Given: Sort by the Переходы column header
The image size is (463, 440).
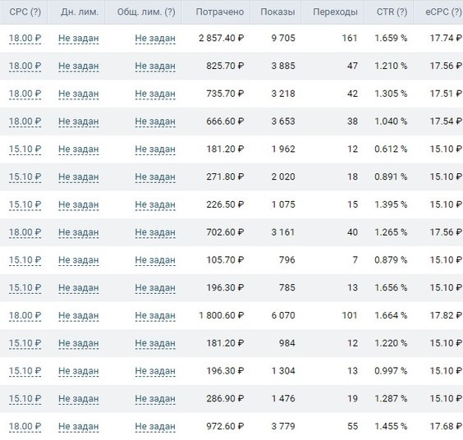Looking at the screenshot, I should [x=335, y=11].
